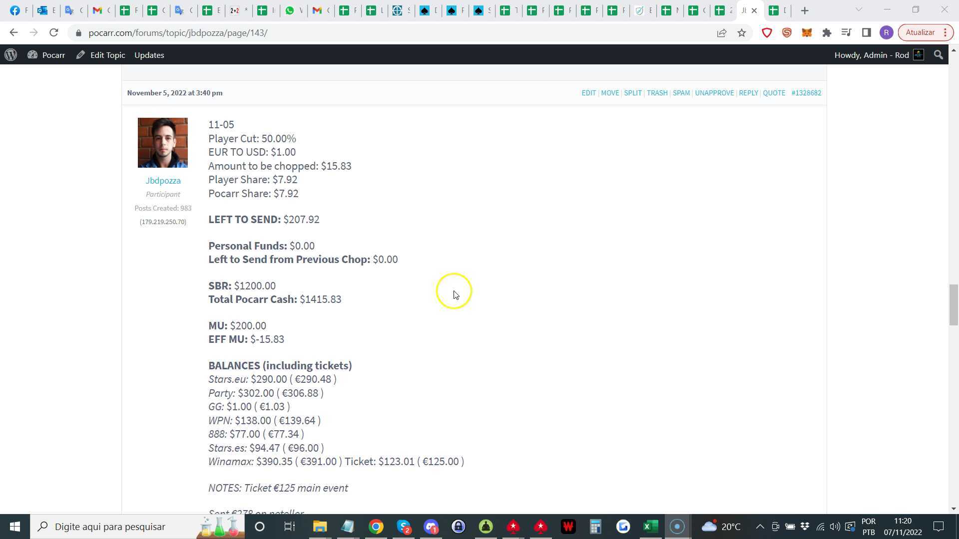959x539 pixels.
Task: Click the Atualizar button
Action: tap(921, 32)
